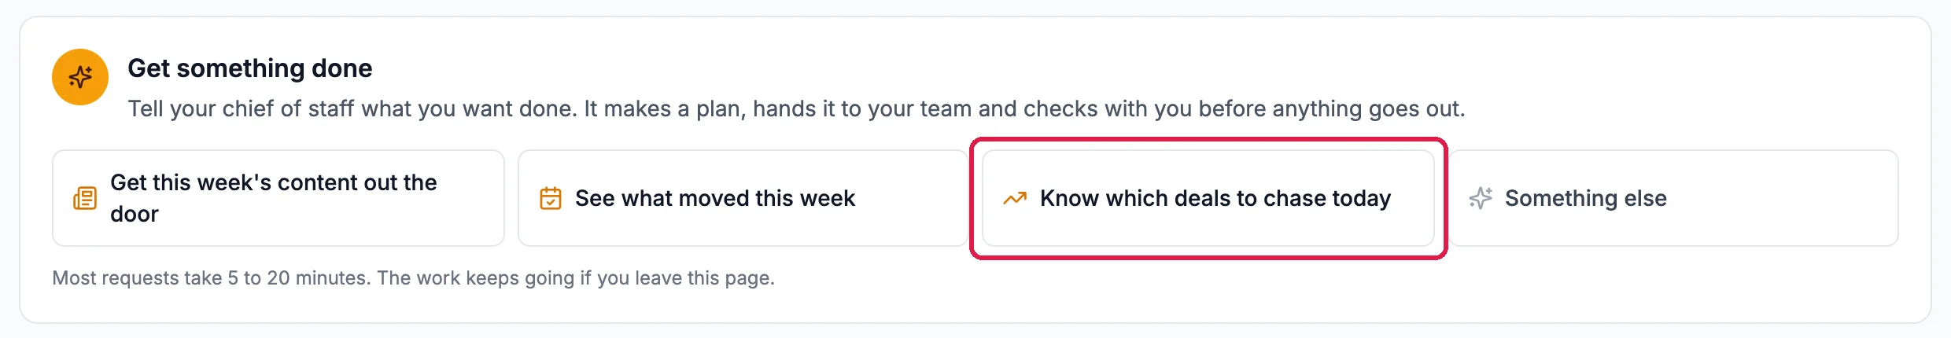
Task: Click the "Tell your chief of staff" description sentence
Action: click(x=796, y=108)
